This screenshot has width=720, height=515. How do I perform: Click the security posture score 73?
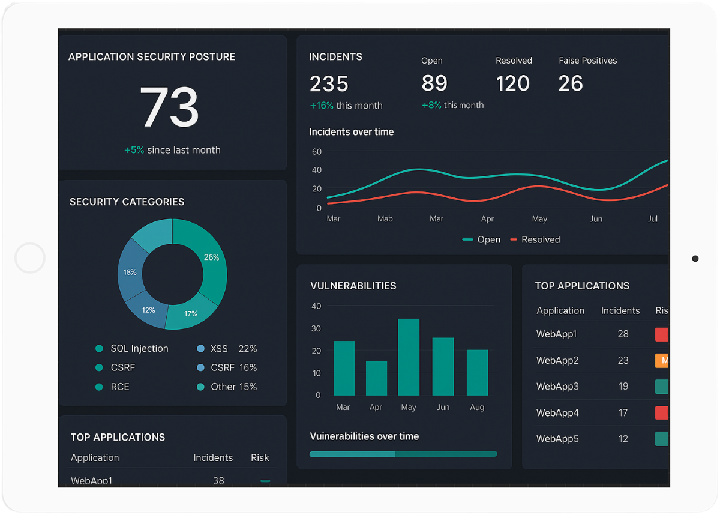(169, 107)
